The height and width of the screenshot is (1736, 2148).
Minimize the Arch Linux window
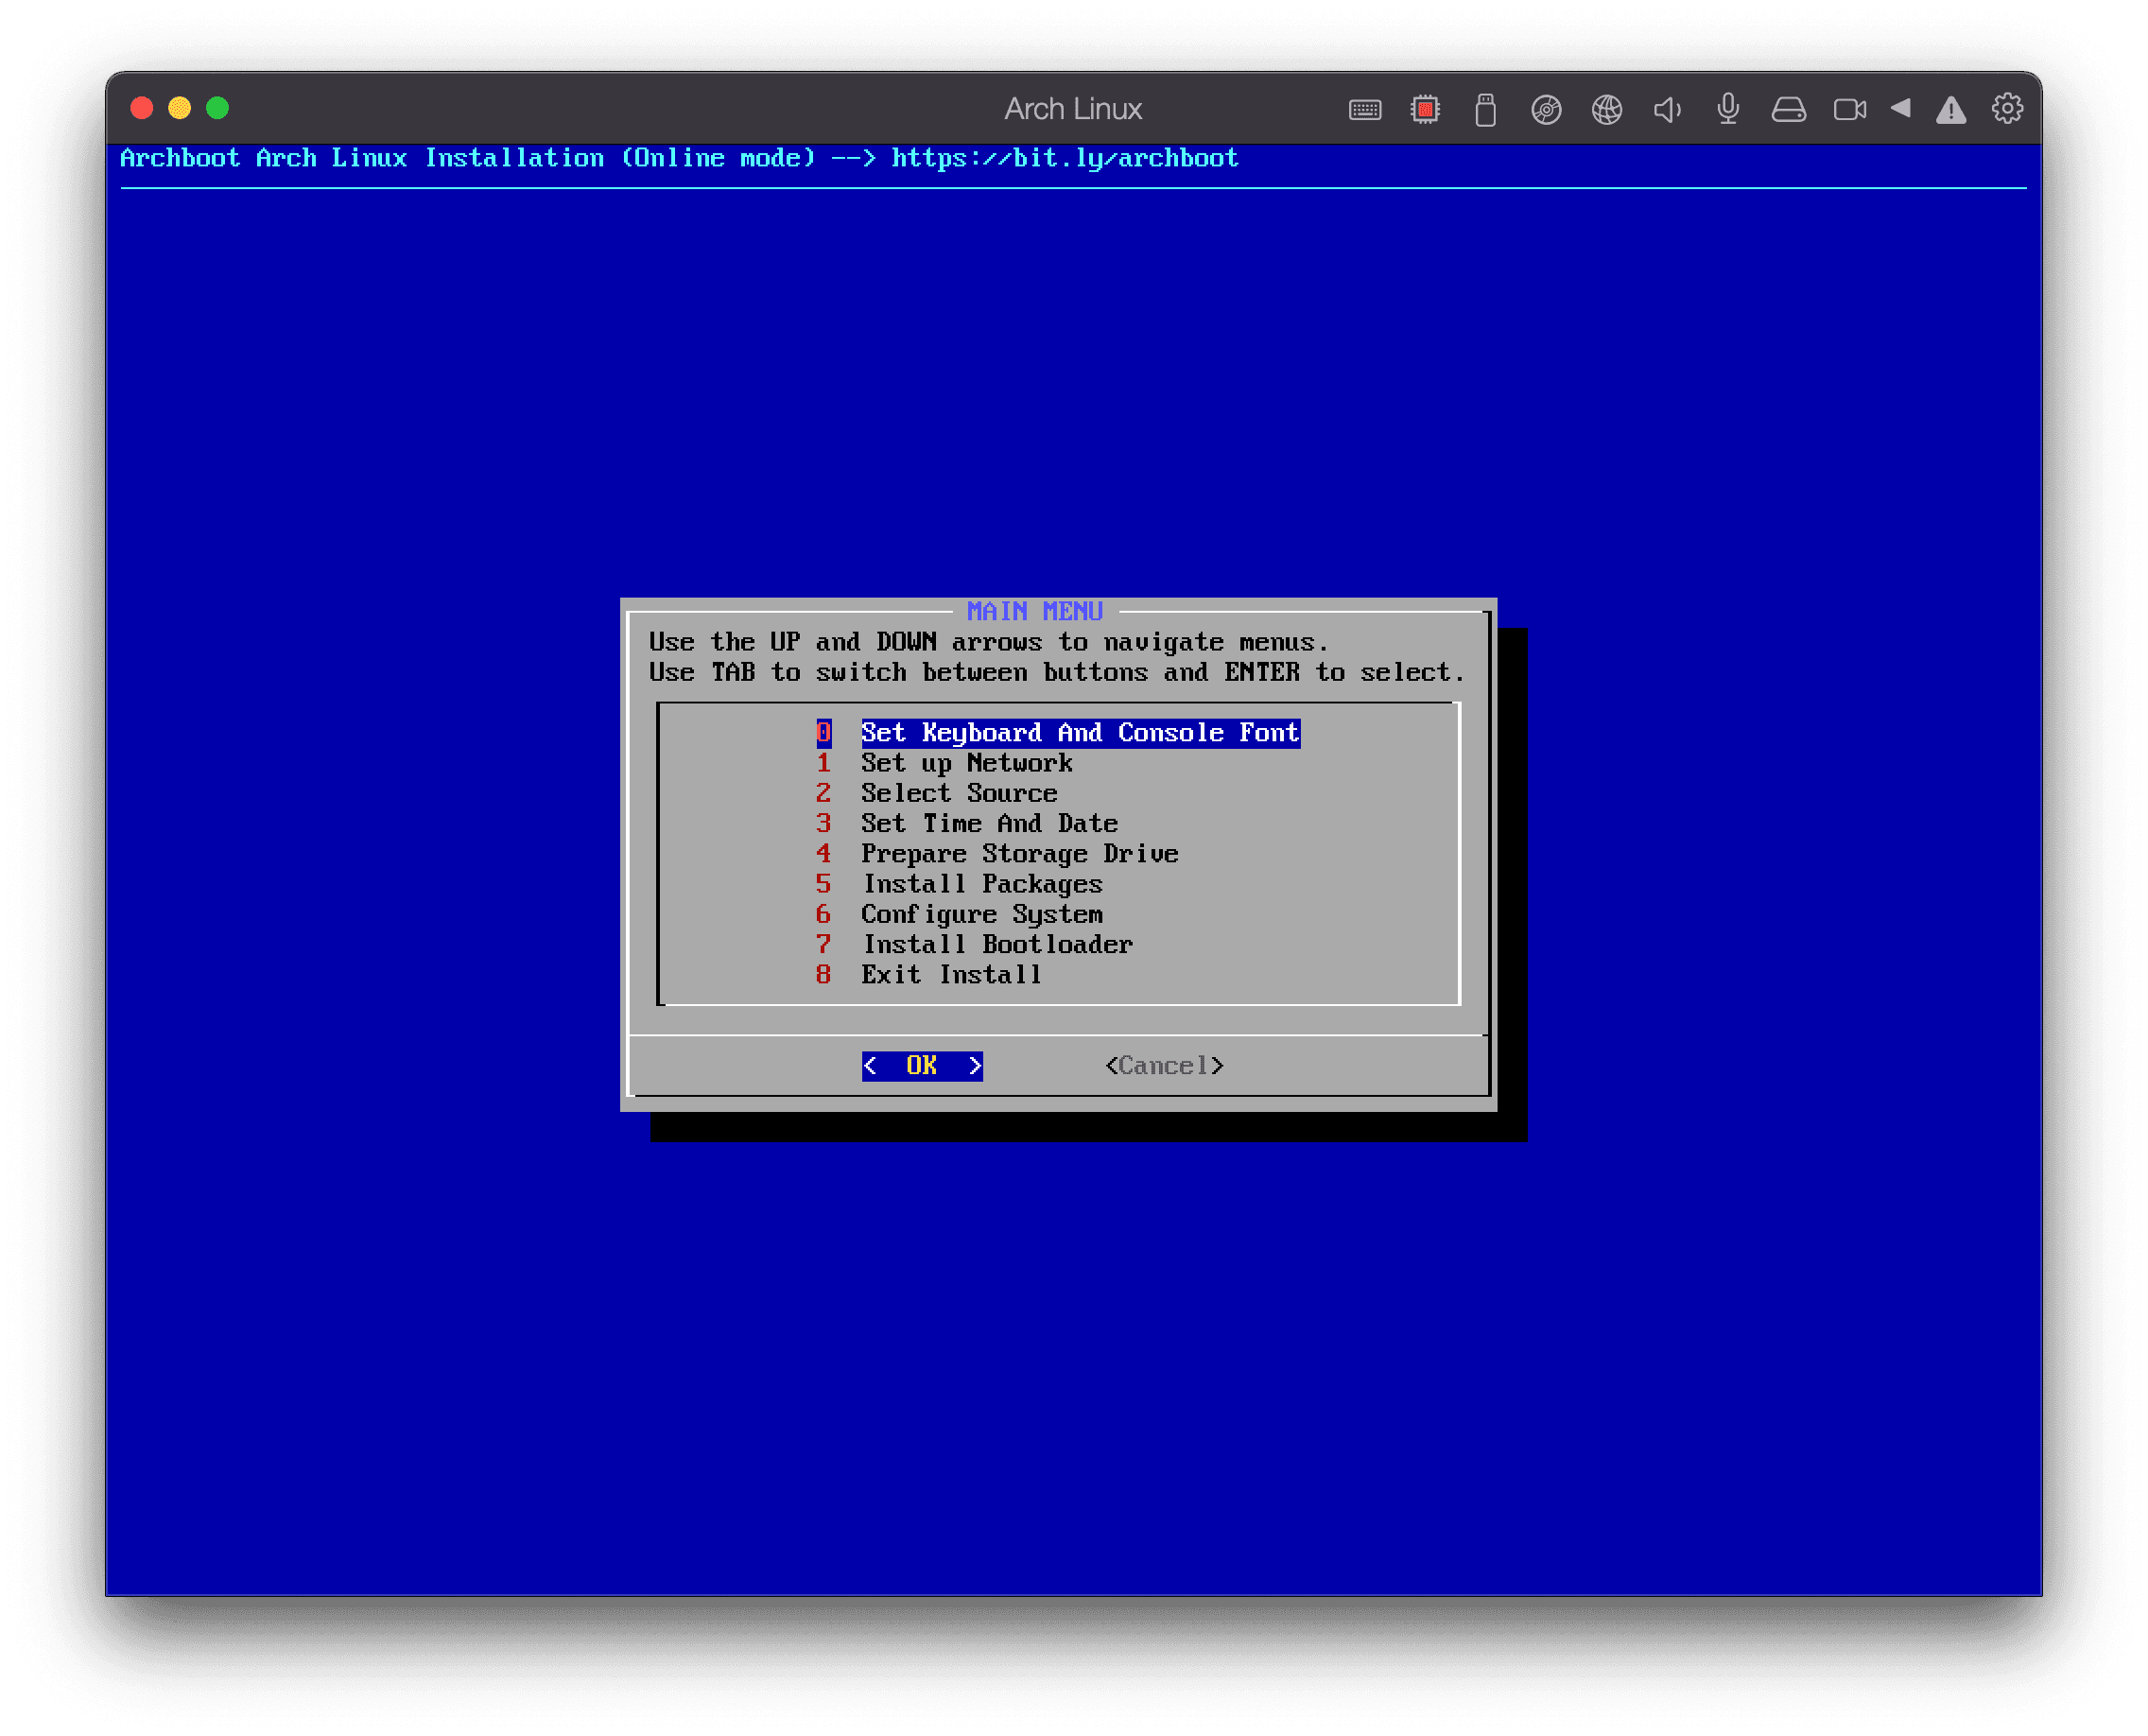tap(180, 108)
